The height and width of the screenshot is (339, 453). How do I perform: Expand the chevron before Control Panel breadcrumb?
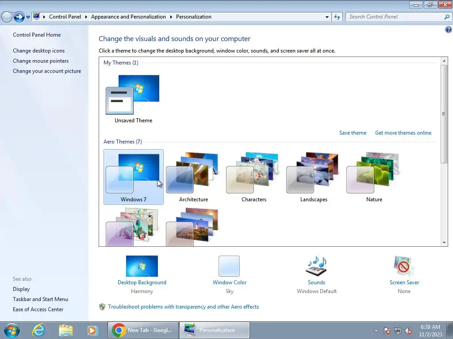(44, 17)
